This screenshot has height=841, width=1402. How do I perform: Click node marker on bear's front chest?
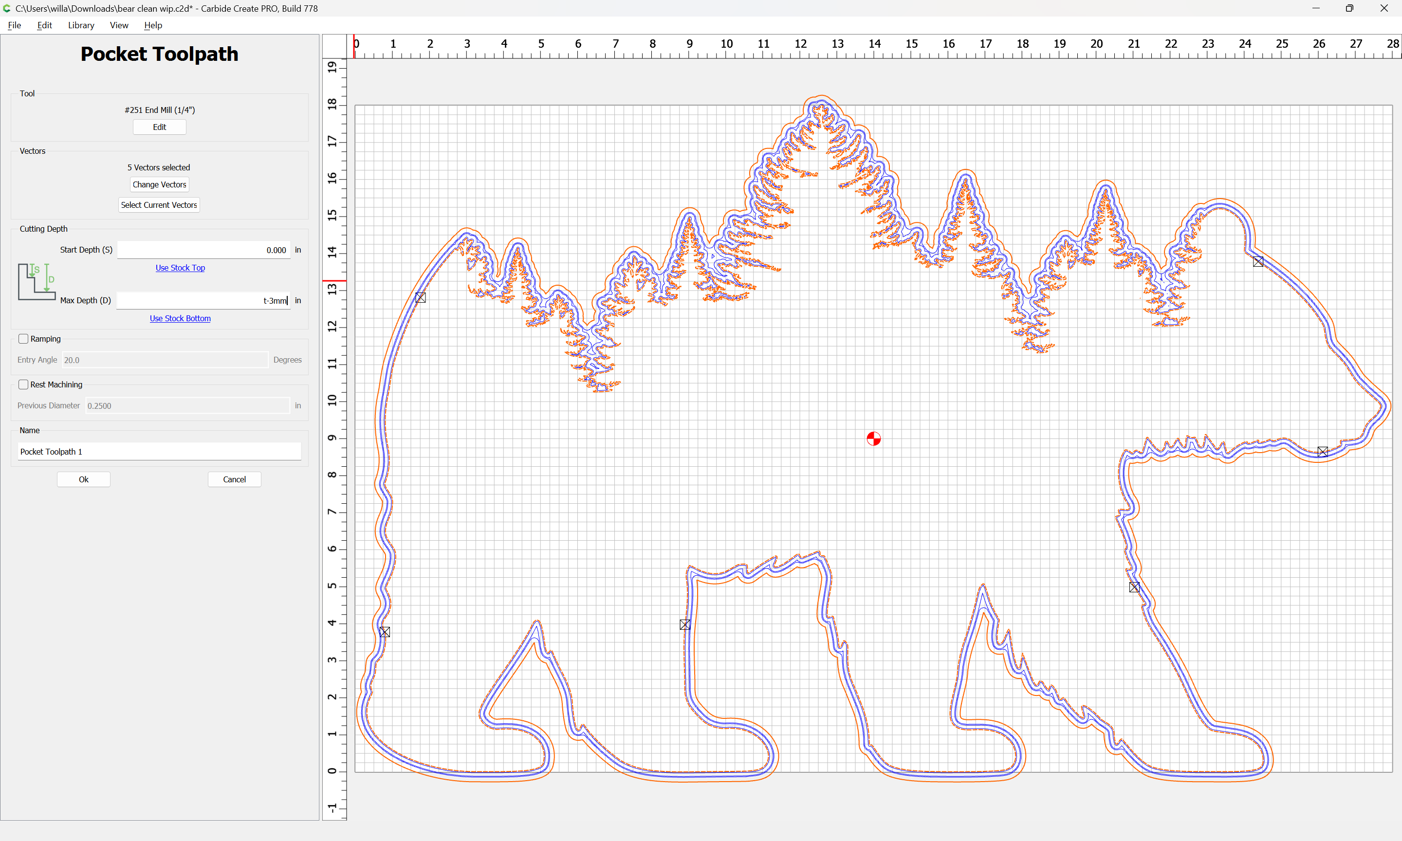(1135, 587)
